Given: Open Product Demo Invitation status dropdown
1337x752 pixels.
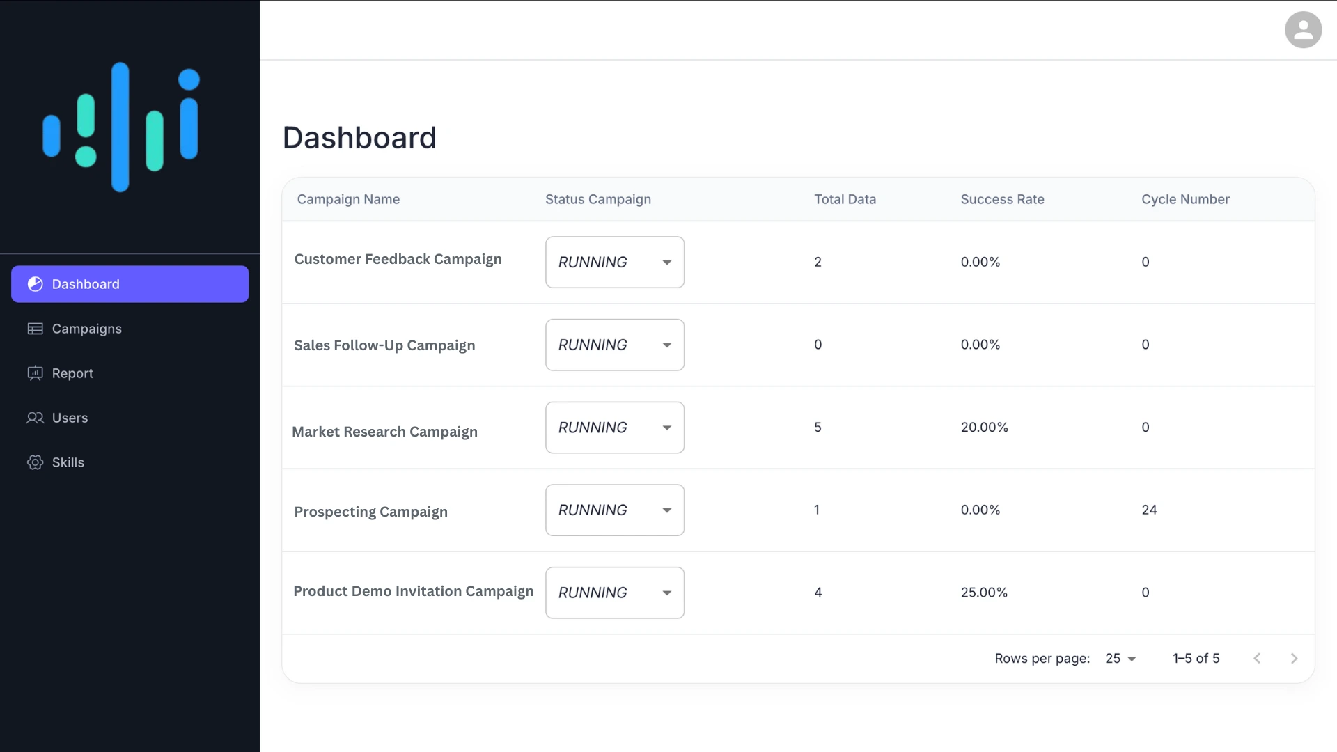Looking at the screenshot, I should [614, 593].
